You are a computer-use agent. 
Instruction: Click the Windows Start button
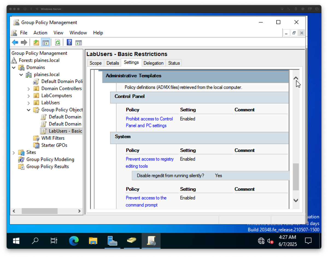[x=16, y=241]
